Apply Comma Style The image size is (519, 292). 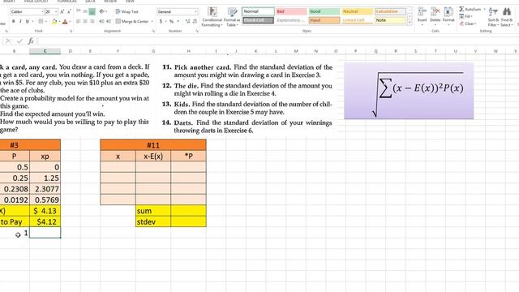click(178, 22)
